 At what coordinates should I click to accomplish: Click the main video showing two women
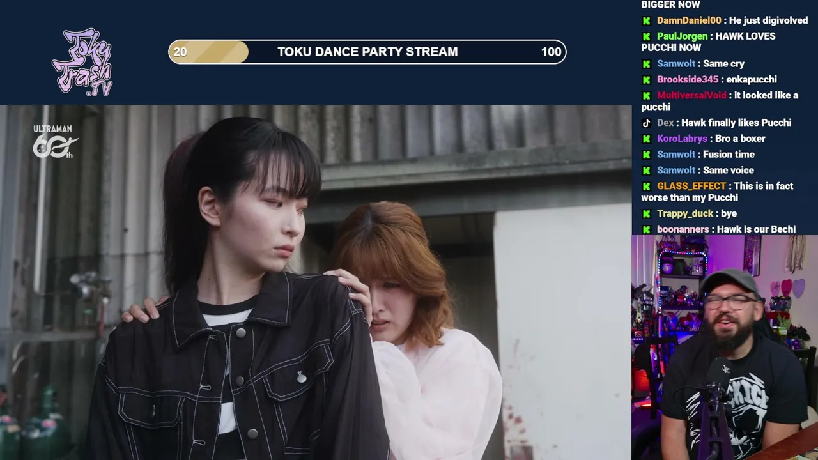[x=316, y=282]
